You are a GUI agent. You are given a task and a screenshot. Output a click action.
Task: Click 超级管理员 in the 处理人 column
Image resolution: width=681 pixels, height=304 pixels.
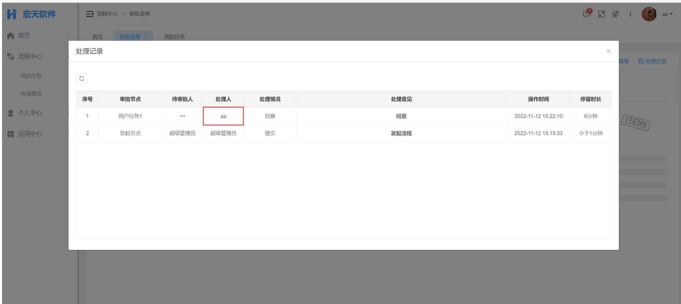(223, 133)
